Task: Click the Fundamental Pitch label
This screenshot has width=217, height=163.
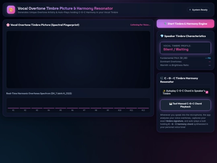Action: 174,58
